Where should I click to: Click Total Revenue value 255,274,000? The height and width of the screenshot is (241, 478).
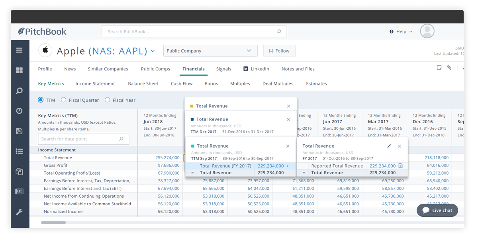click(167, 158)
